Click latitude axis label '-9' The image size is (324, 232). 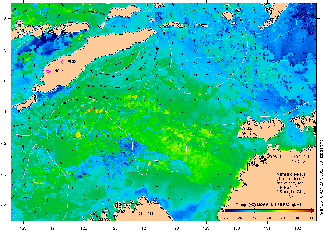click(x=4, y=50)
